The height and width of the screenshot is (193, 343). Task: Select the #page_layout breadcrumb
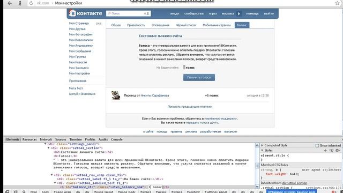click(x=103, y=192)
